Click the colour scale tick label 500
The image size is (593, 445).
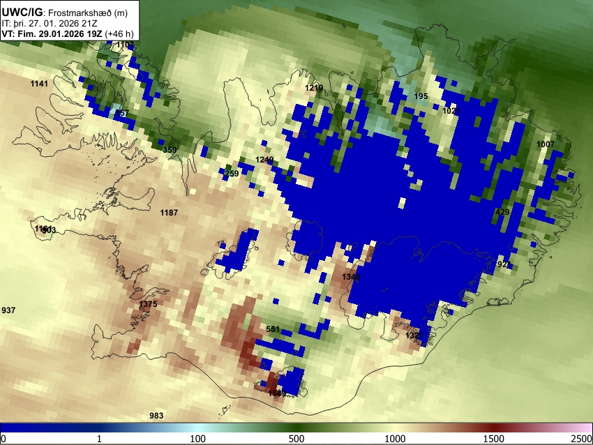[x=296, y=439]
